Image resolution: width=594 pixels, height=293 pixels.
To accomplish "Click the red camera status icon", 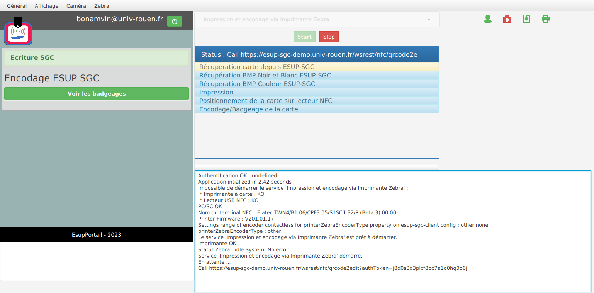I will click(x=507, y=19).
